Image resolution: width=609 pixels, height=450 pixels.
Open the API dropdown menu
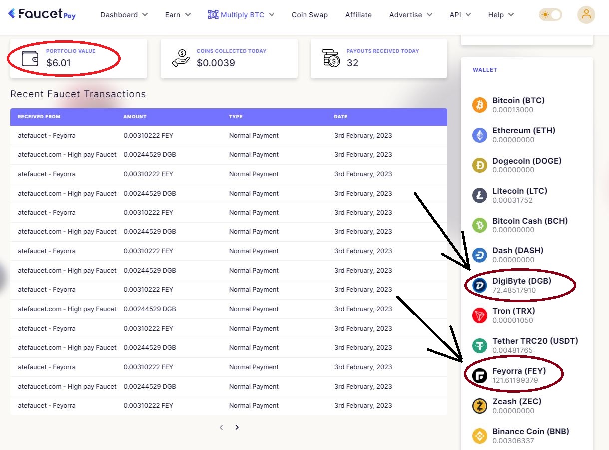point(460,15)
